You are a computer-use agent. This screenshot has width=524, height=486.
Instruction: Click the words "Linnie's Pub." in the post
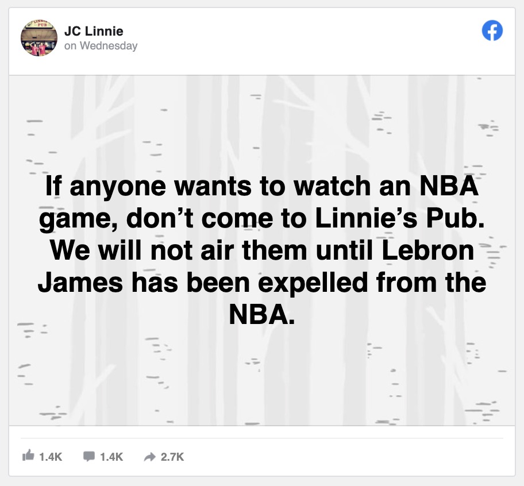pos(400,218)
